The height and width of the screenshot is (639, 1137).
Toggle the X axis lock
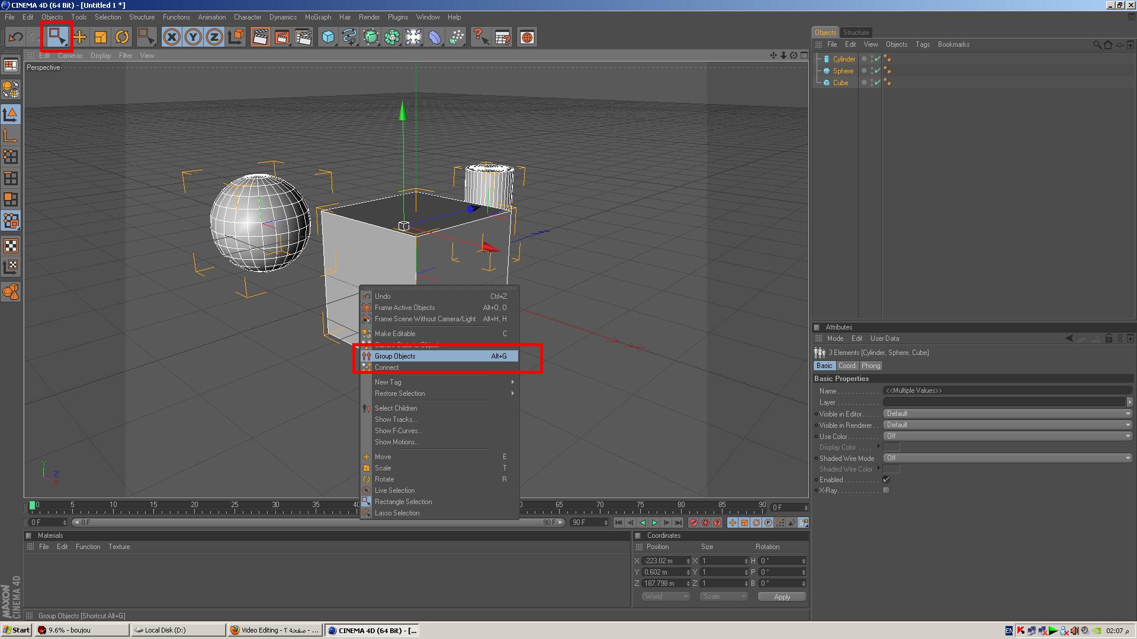click(x=172, y=37)
